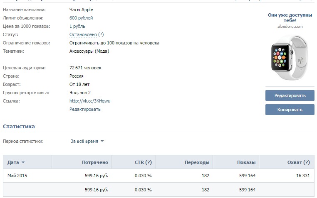Open the За всё время period dropdown

coord(87,141)
